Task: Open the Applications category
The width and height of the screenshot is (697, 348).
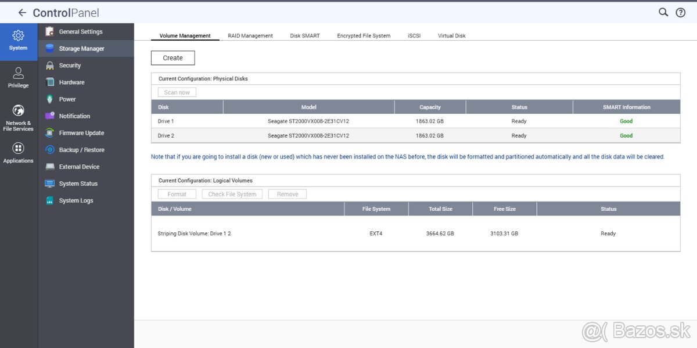Action: [18, 152]
